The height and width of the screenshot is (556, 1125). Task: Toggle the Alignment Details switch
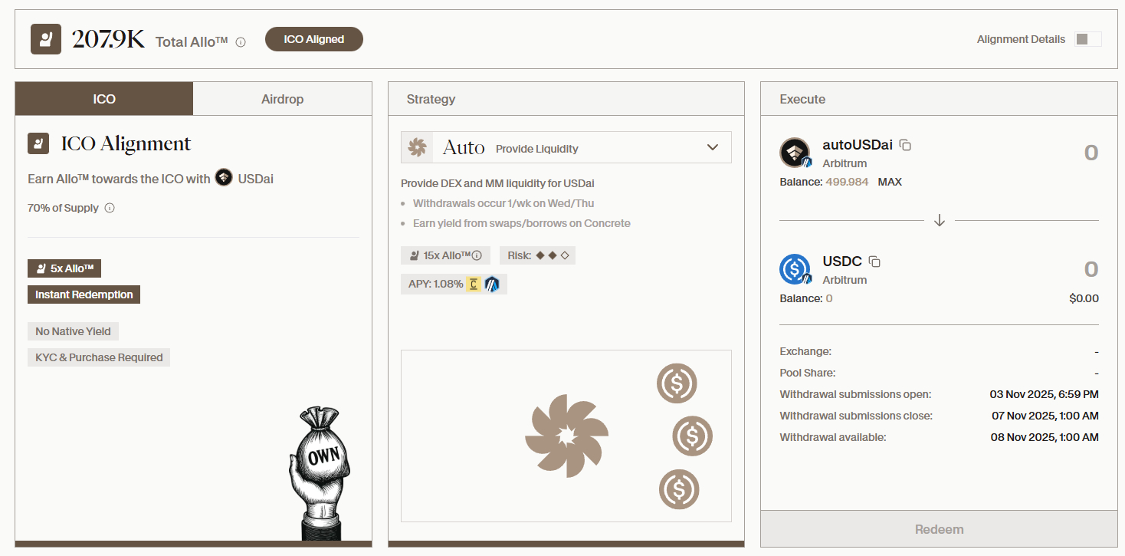click(1087, 39)
